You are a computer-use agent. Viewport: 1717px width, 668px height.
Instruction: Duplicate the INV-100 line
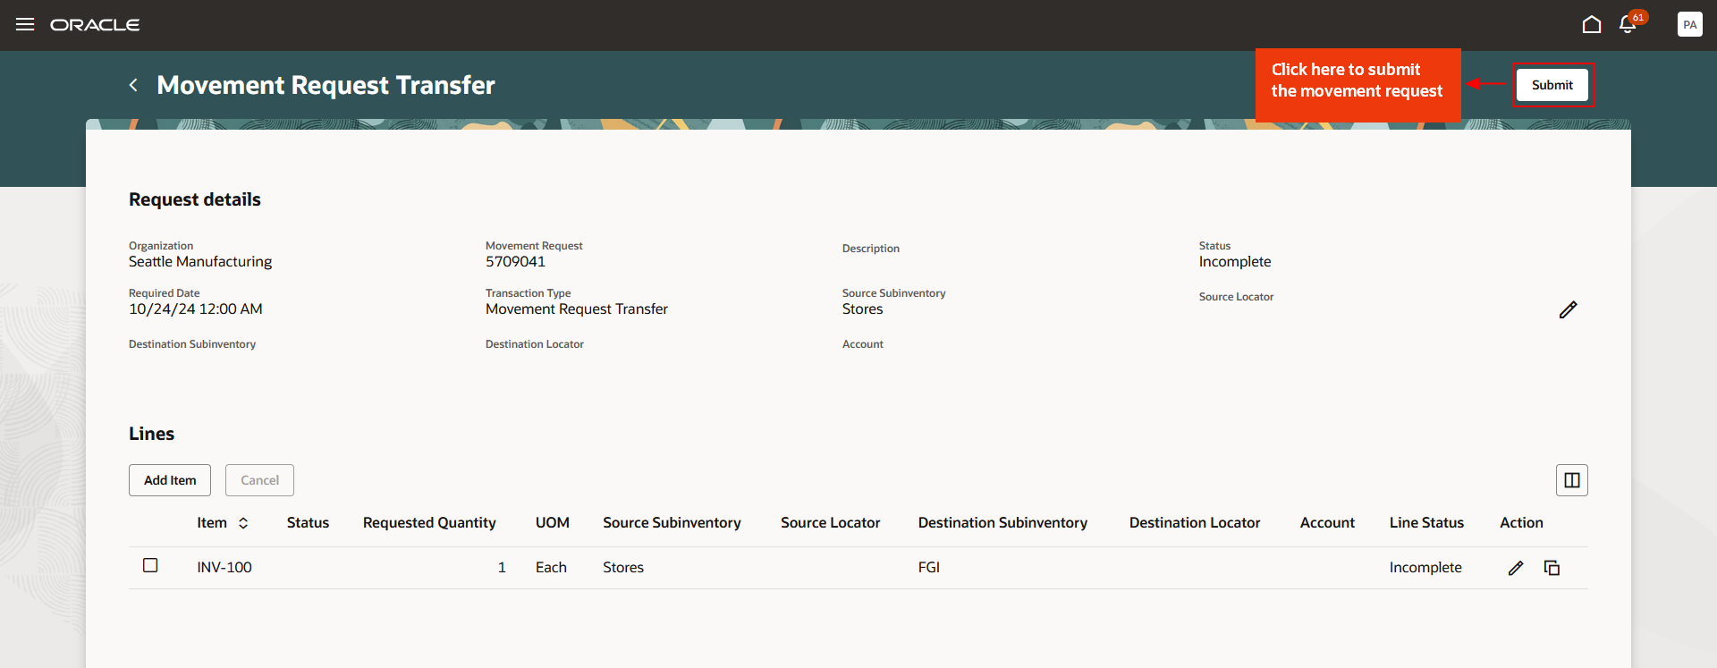pyautogui.click(x=1552, y=568)
